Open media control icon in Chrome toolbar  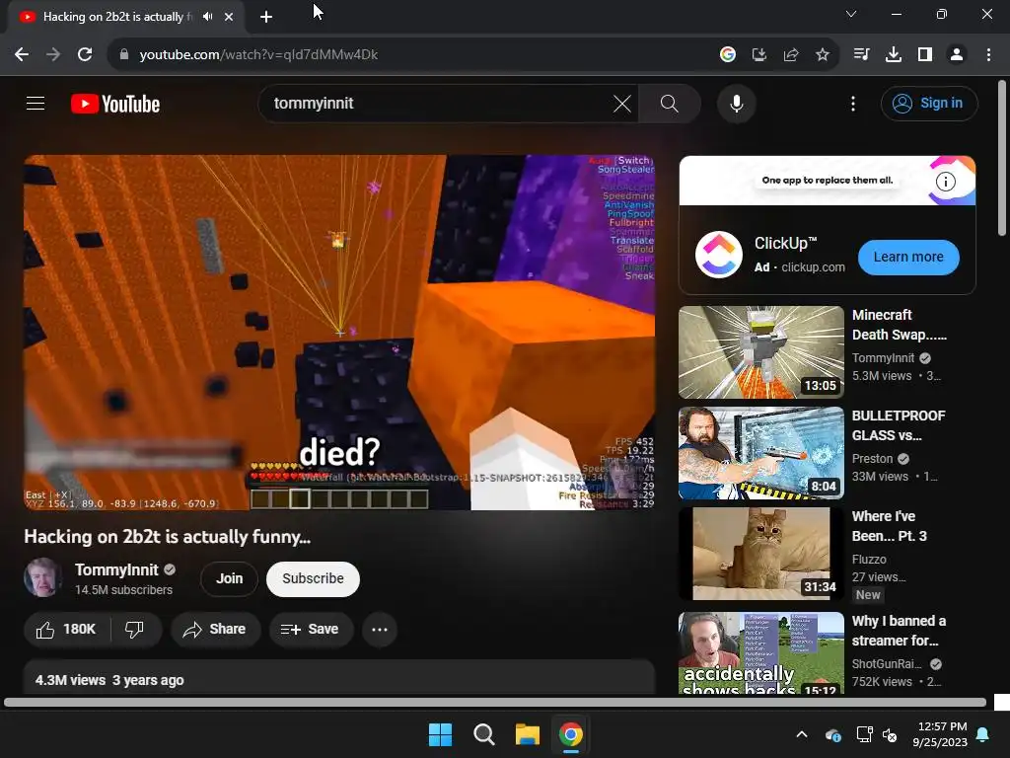click(x=861, y=55)
